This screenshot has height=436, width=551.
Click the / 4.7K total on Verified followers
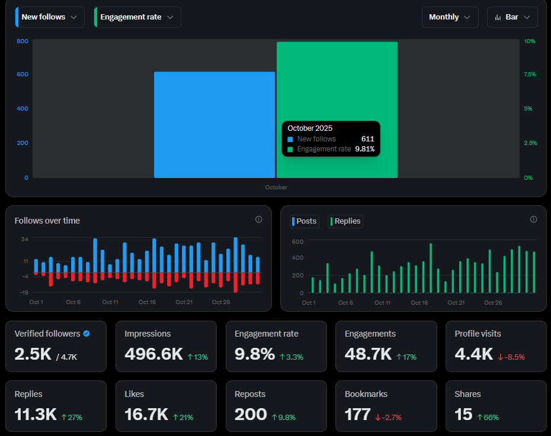(66, 357)
